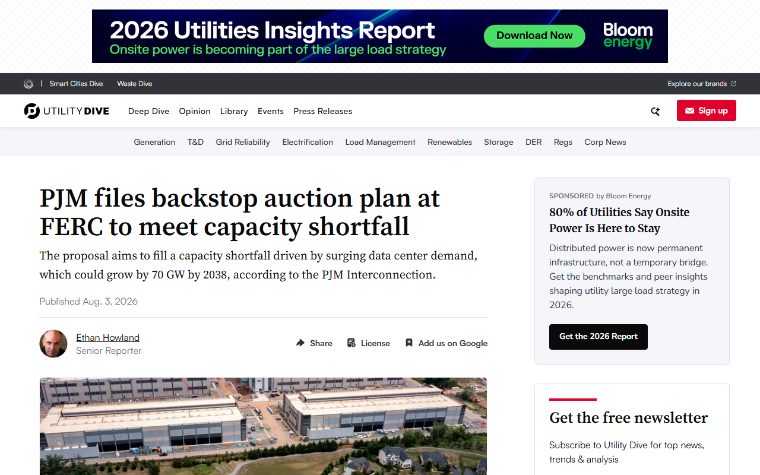760x475 pixels.
Task: Select the Electrification topic tab
Action: [308, 142]
